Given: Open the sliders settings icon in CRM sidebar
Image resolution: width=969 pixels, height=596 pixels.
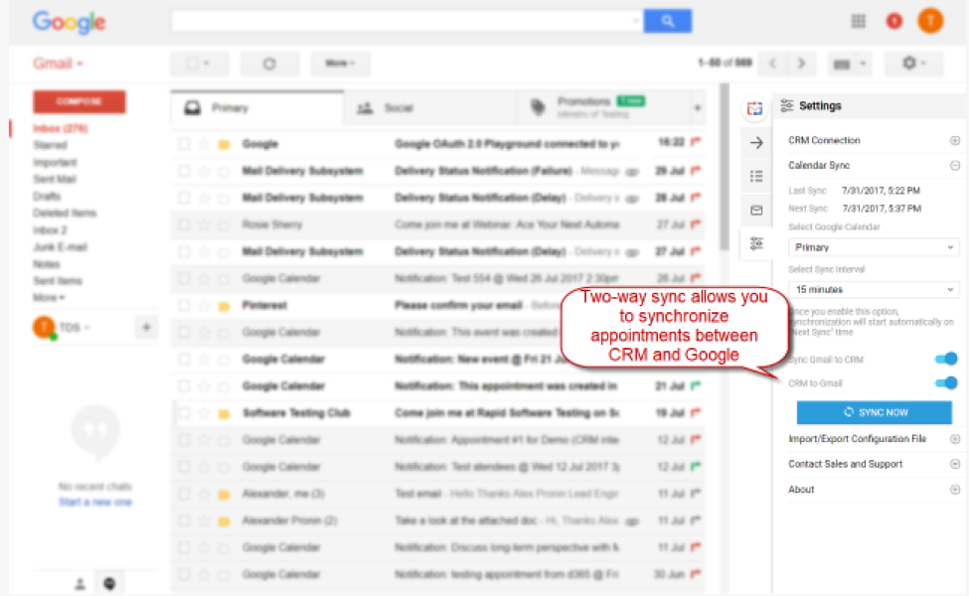Looking at the screenshot, I should [x=756, y=244].
